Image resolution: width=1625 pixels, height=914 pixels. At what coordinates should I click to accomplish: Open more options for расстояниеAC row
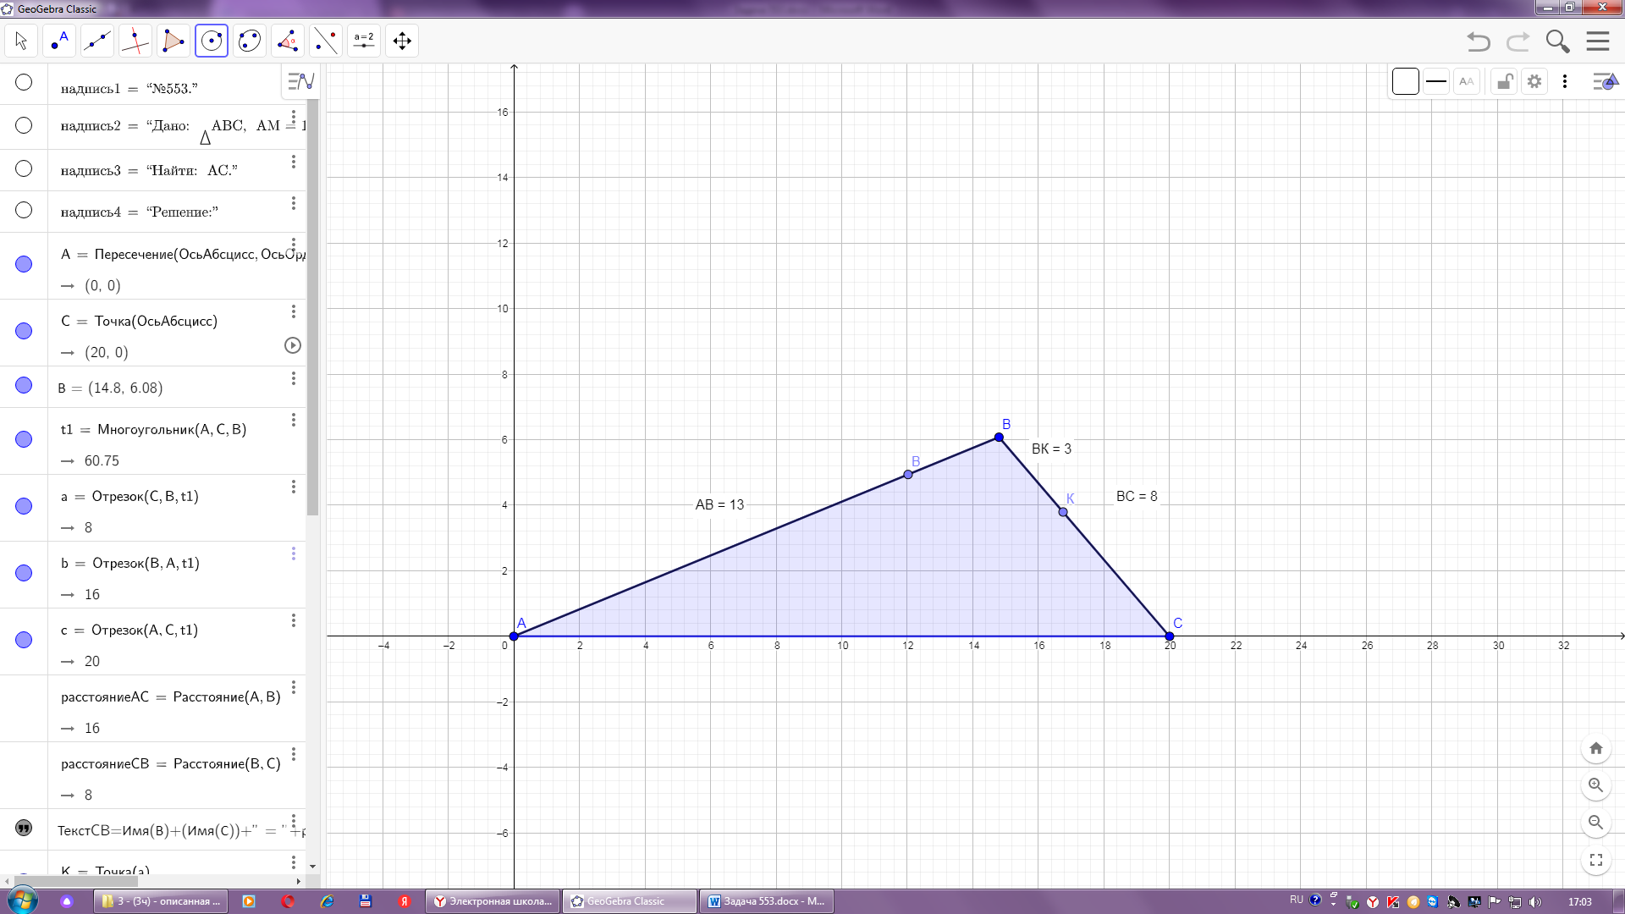click(x=294, y=687)
